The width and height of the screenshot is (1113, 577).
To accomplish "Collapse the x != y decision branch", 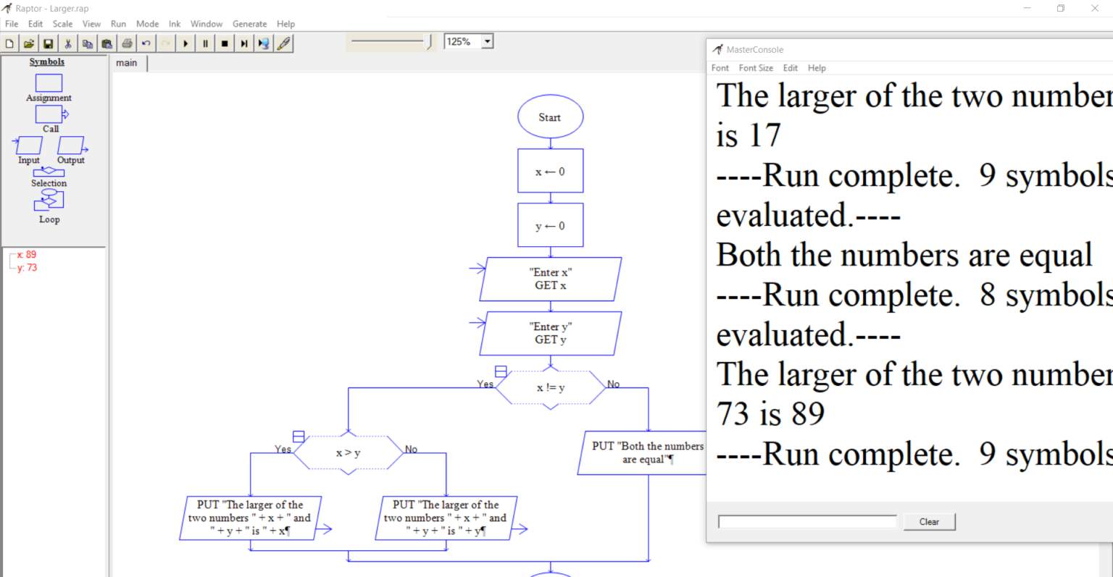I will [x=501, y=370].
